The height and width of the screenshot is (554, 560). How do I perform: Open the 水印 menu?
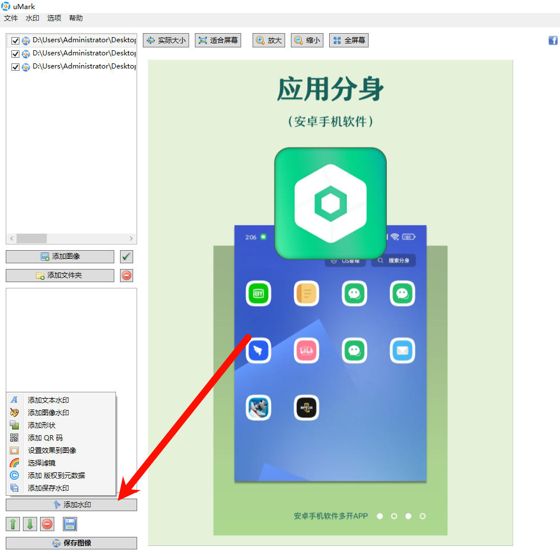(x=32, y=18)
